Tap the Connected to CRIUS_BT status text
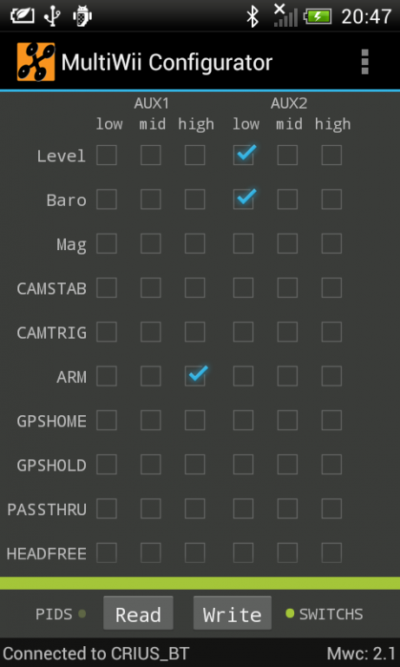This screenshot has width=400, height=667. click(x=95, y=653)
